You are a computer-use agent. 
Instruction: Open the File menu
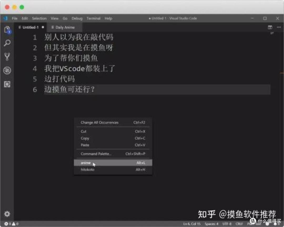(x=15, y=18)
